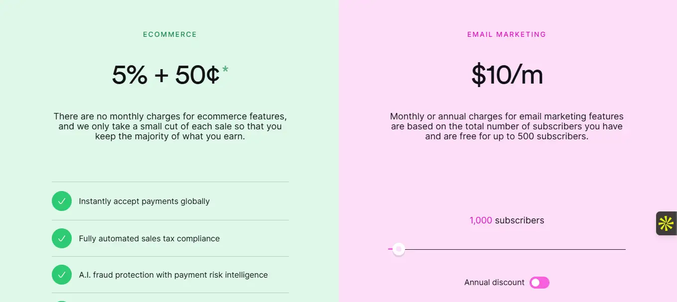This screenshot has height=302, width=677.
Task: Click the word "subscribers" above the slider
Action: (x=520, y=220)
